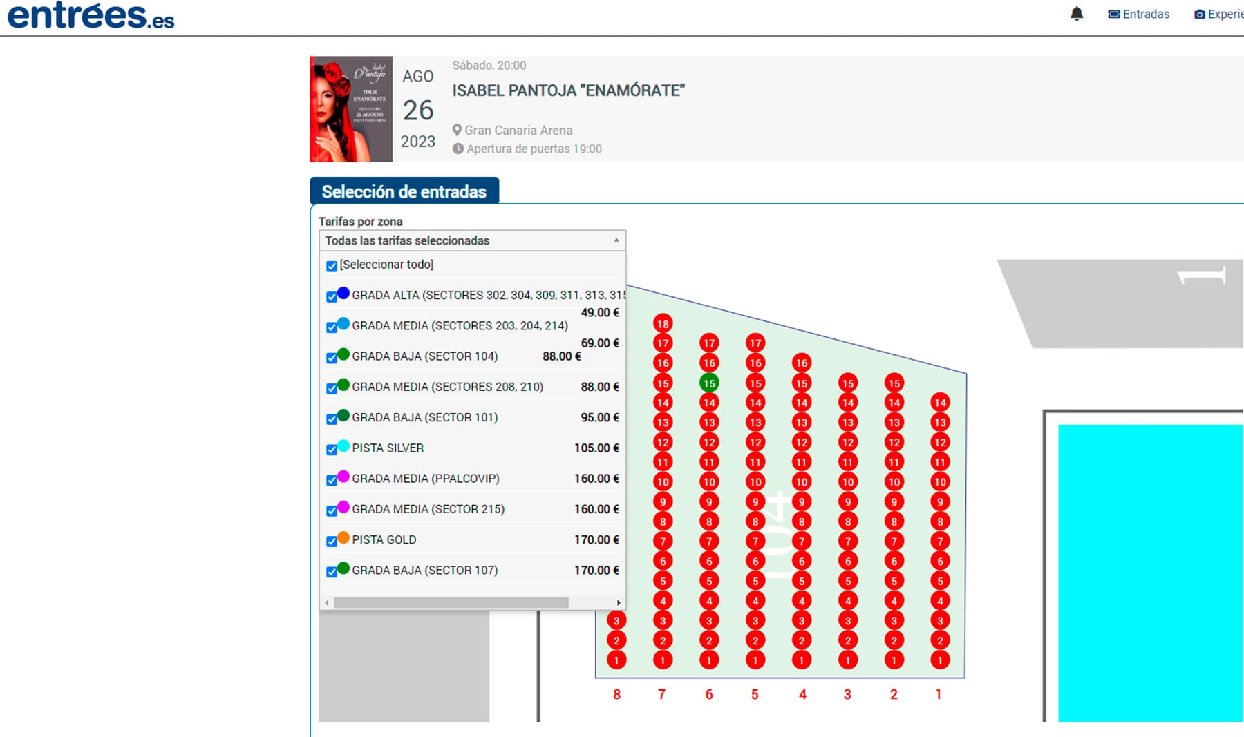Click the PISTA GOLD tariff label
Image resolution: width=1244 pixels, height=737 pixels.
[x=384, y=539]
